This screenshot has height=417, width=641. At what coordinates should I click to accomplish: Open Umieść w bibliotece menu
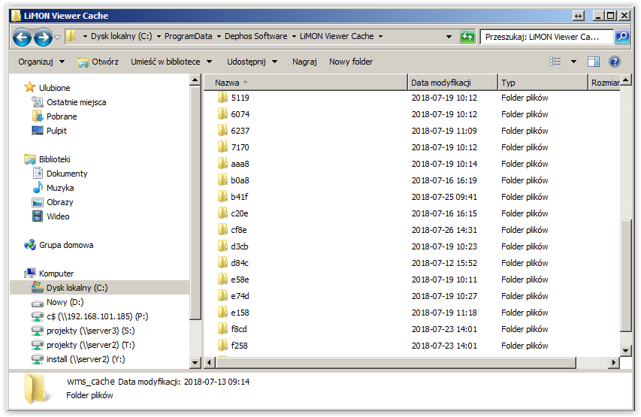click(x=171, y=62)
